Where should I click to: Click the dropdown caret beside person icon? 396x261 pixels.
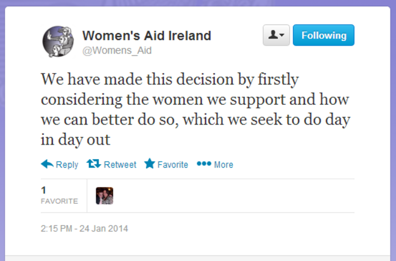tap(282, 35)
